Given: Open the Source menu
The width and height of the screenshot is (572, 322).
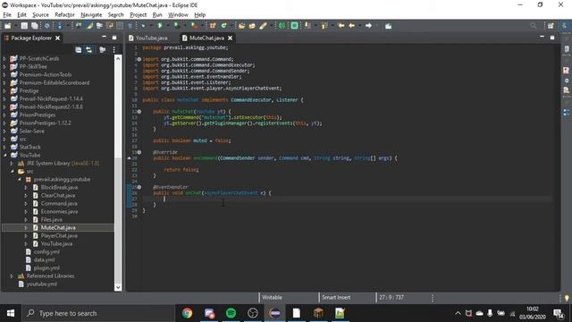Looking at the screenshot, I should point(40,14).
